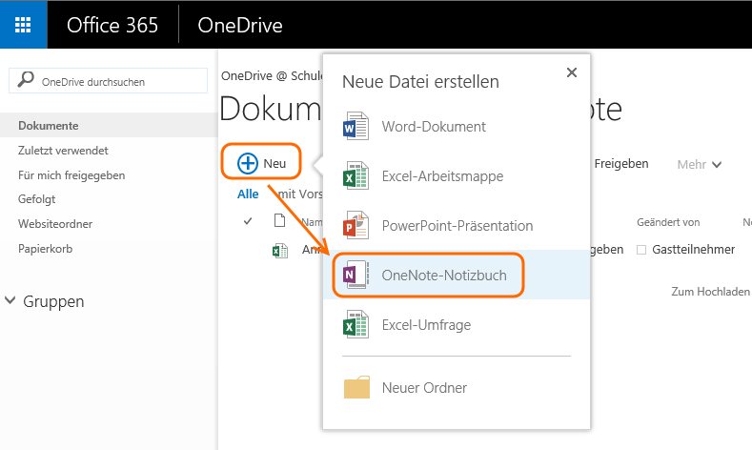Toggle the Gastteilnehmer checkbox
The height and width of the screenshot is (450, 752).
coord(641,250)
